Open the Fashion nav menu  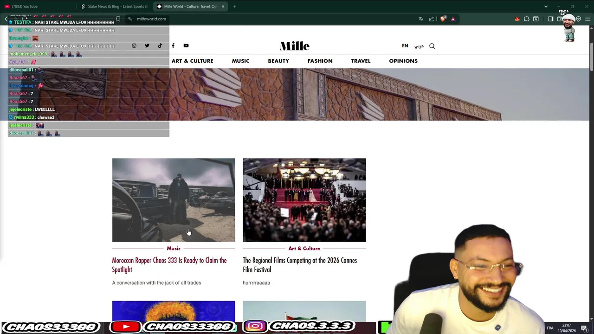point(320,61)
